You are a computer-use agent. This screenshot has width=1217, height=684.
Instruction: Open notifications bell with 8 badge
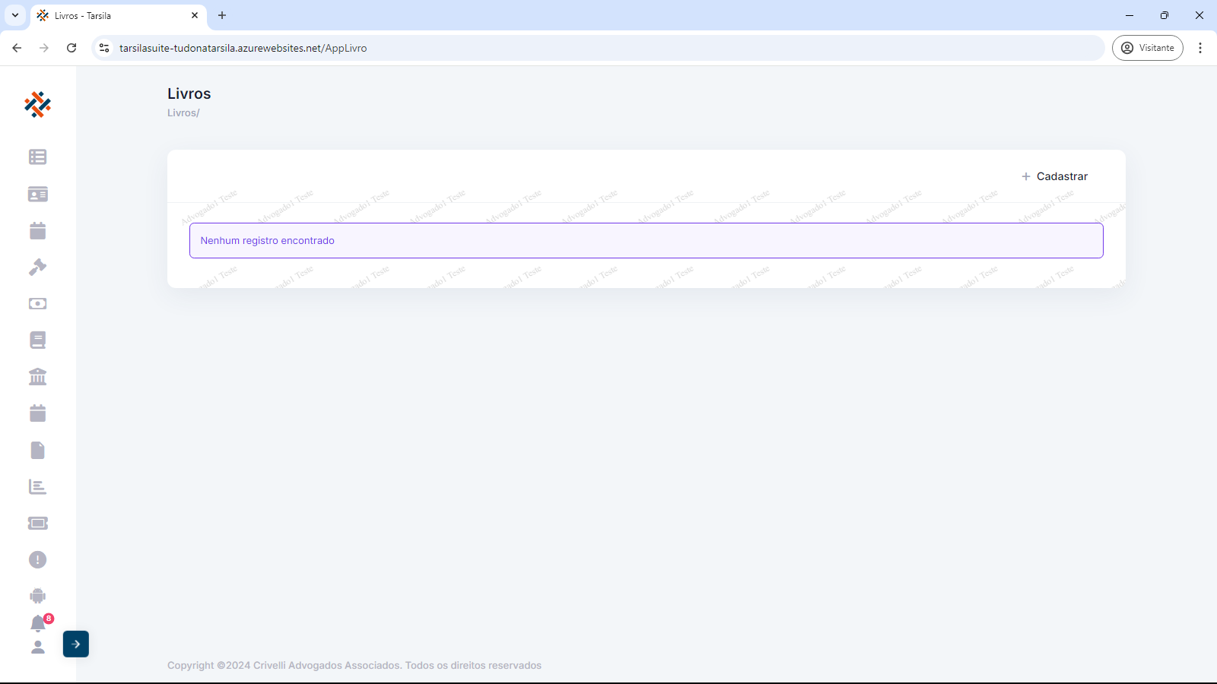coord(38,624)
